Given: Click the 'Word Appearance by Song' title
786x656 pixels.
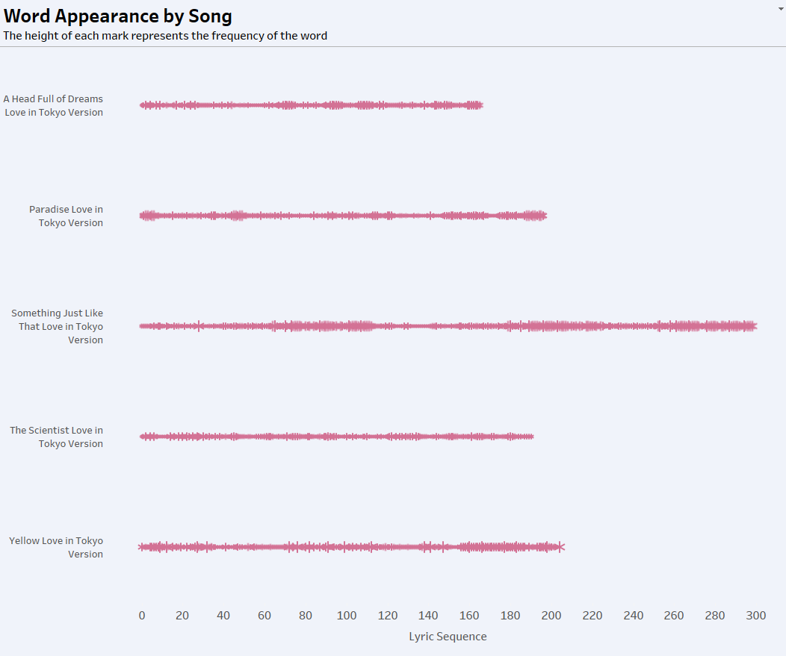Looking at the screenshot, I should [x=118, y=16].
